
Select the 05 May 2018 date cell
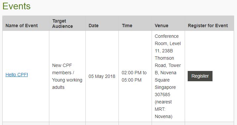[x=102, y=76]
